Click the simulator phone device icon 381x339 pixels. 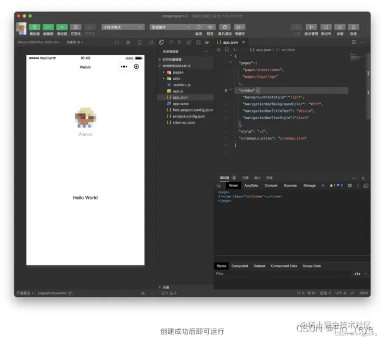[x=139, y=43]
